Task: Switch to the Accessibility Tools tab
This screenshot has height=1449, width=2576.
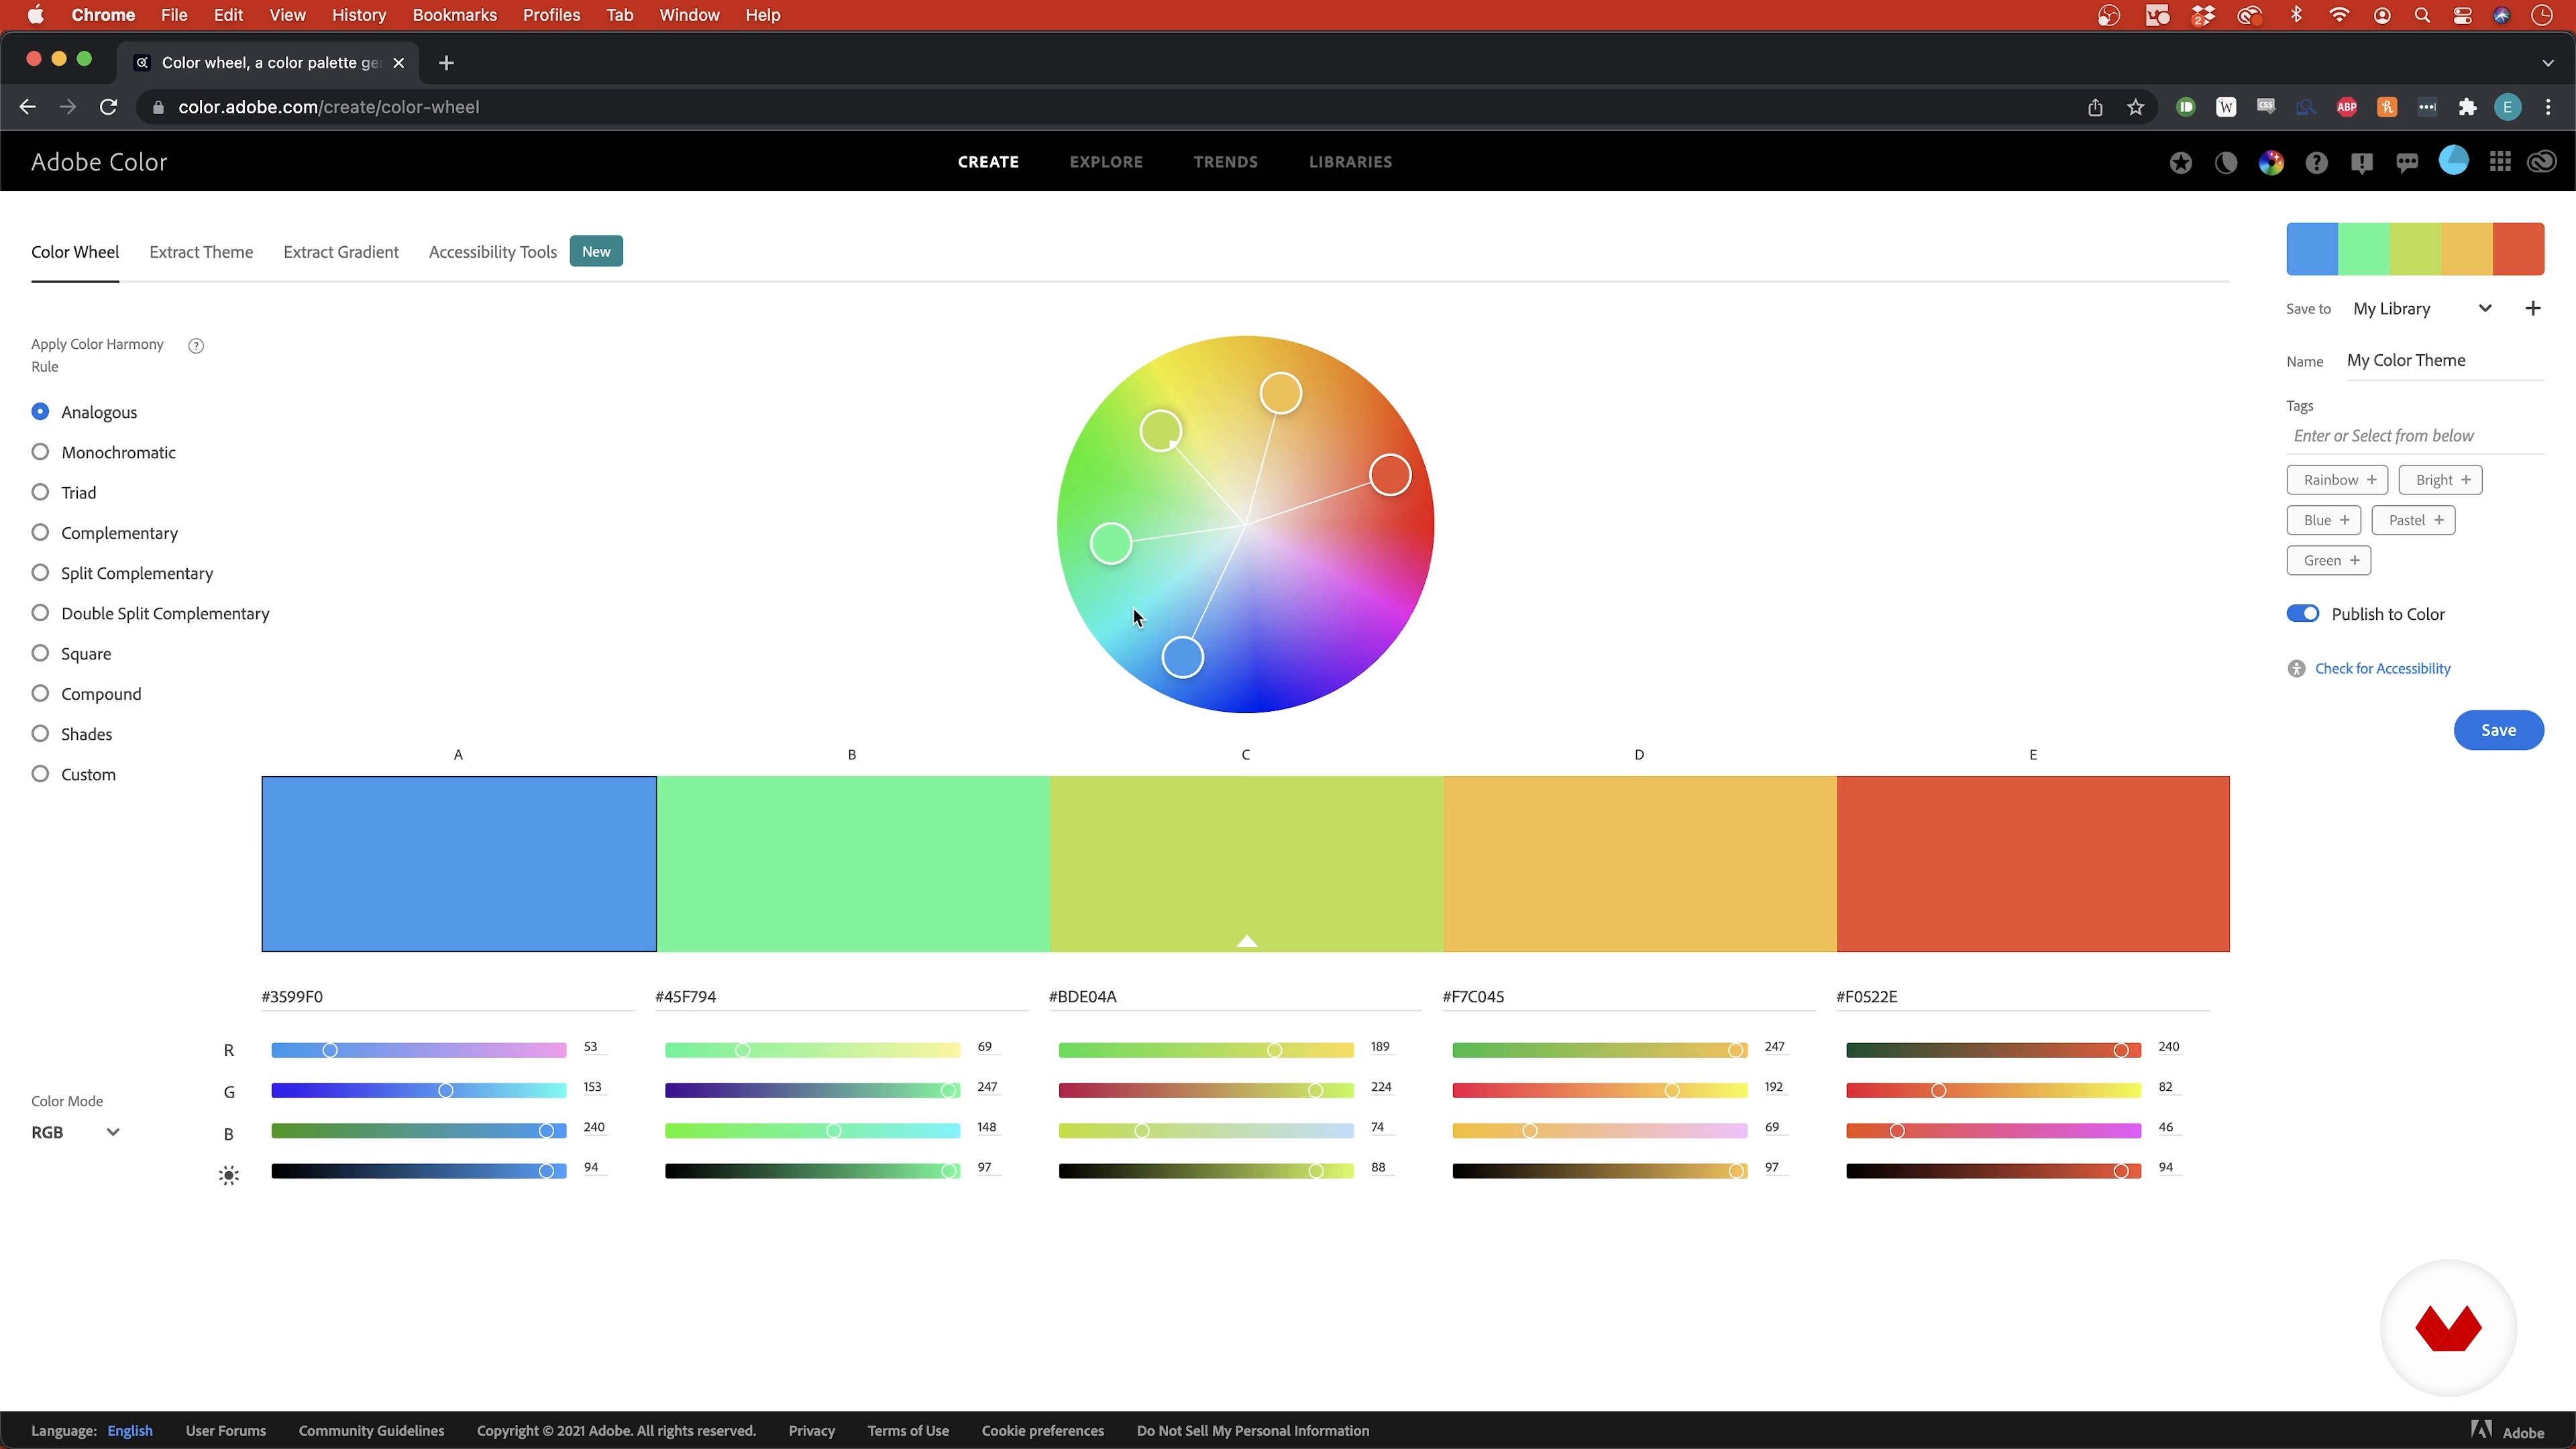Action: (493, 252)
